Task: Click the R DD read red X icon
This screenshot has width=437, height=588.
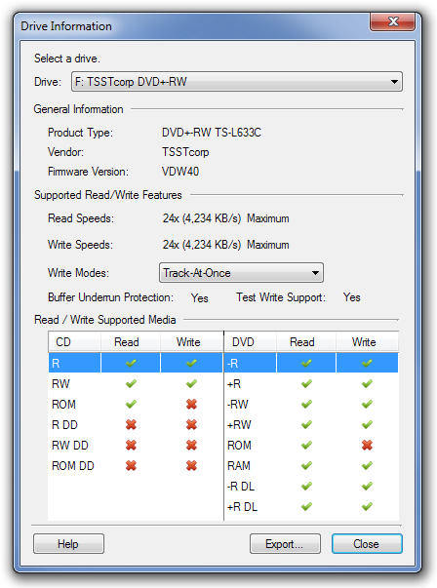Action: coord(131,425)
